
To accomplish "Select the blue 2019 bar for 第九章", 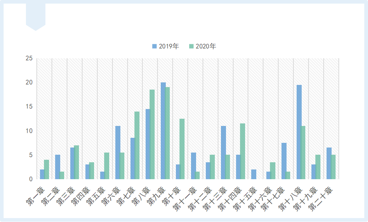I will [x=163, y=131].
